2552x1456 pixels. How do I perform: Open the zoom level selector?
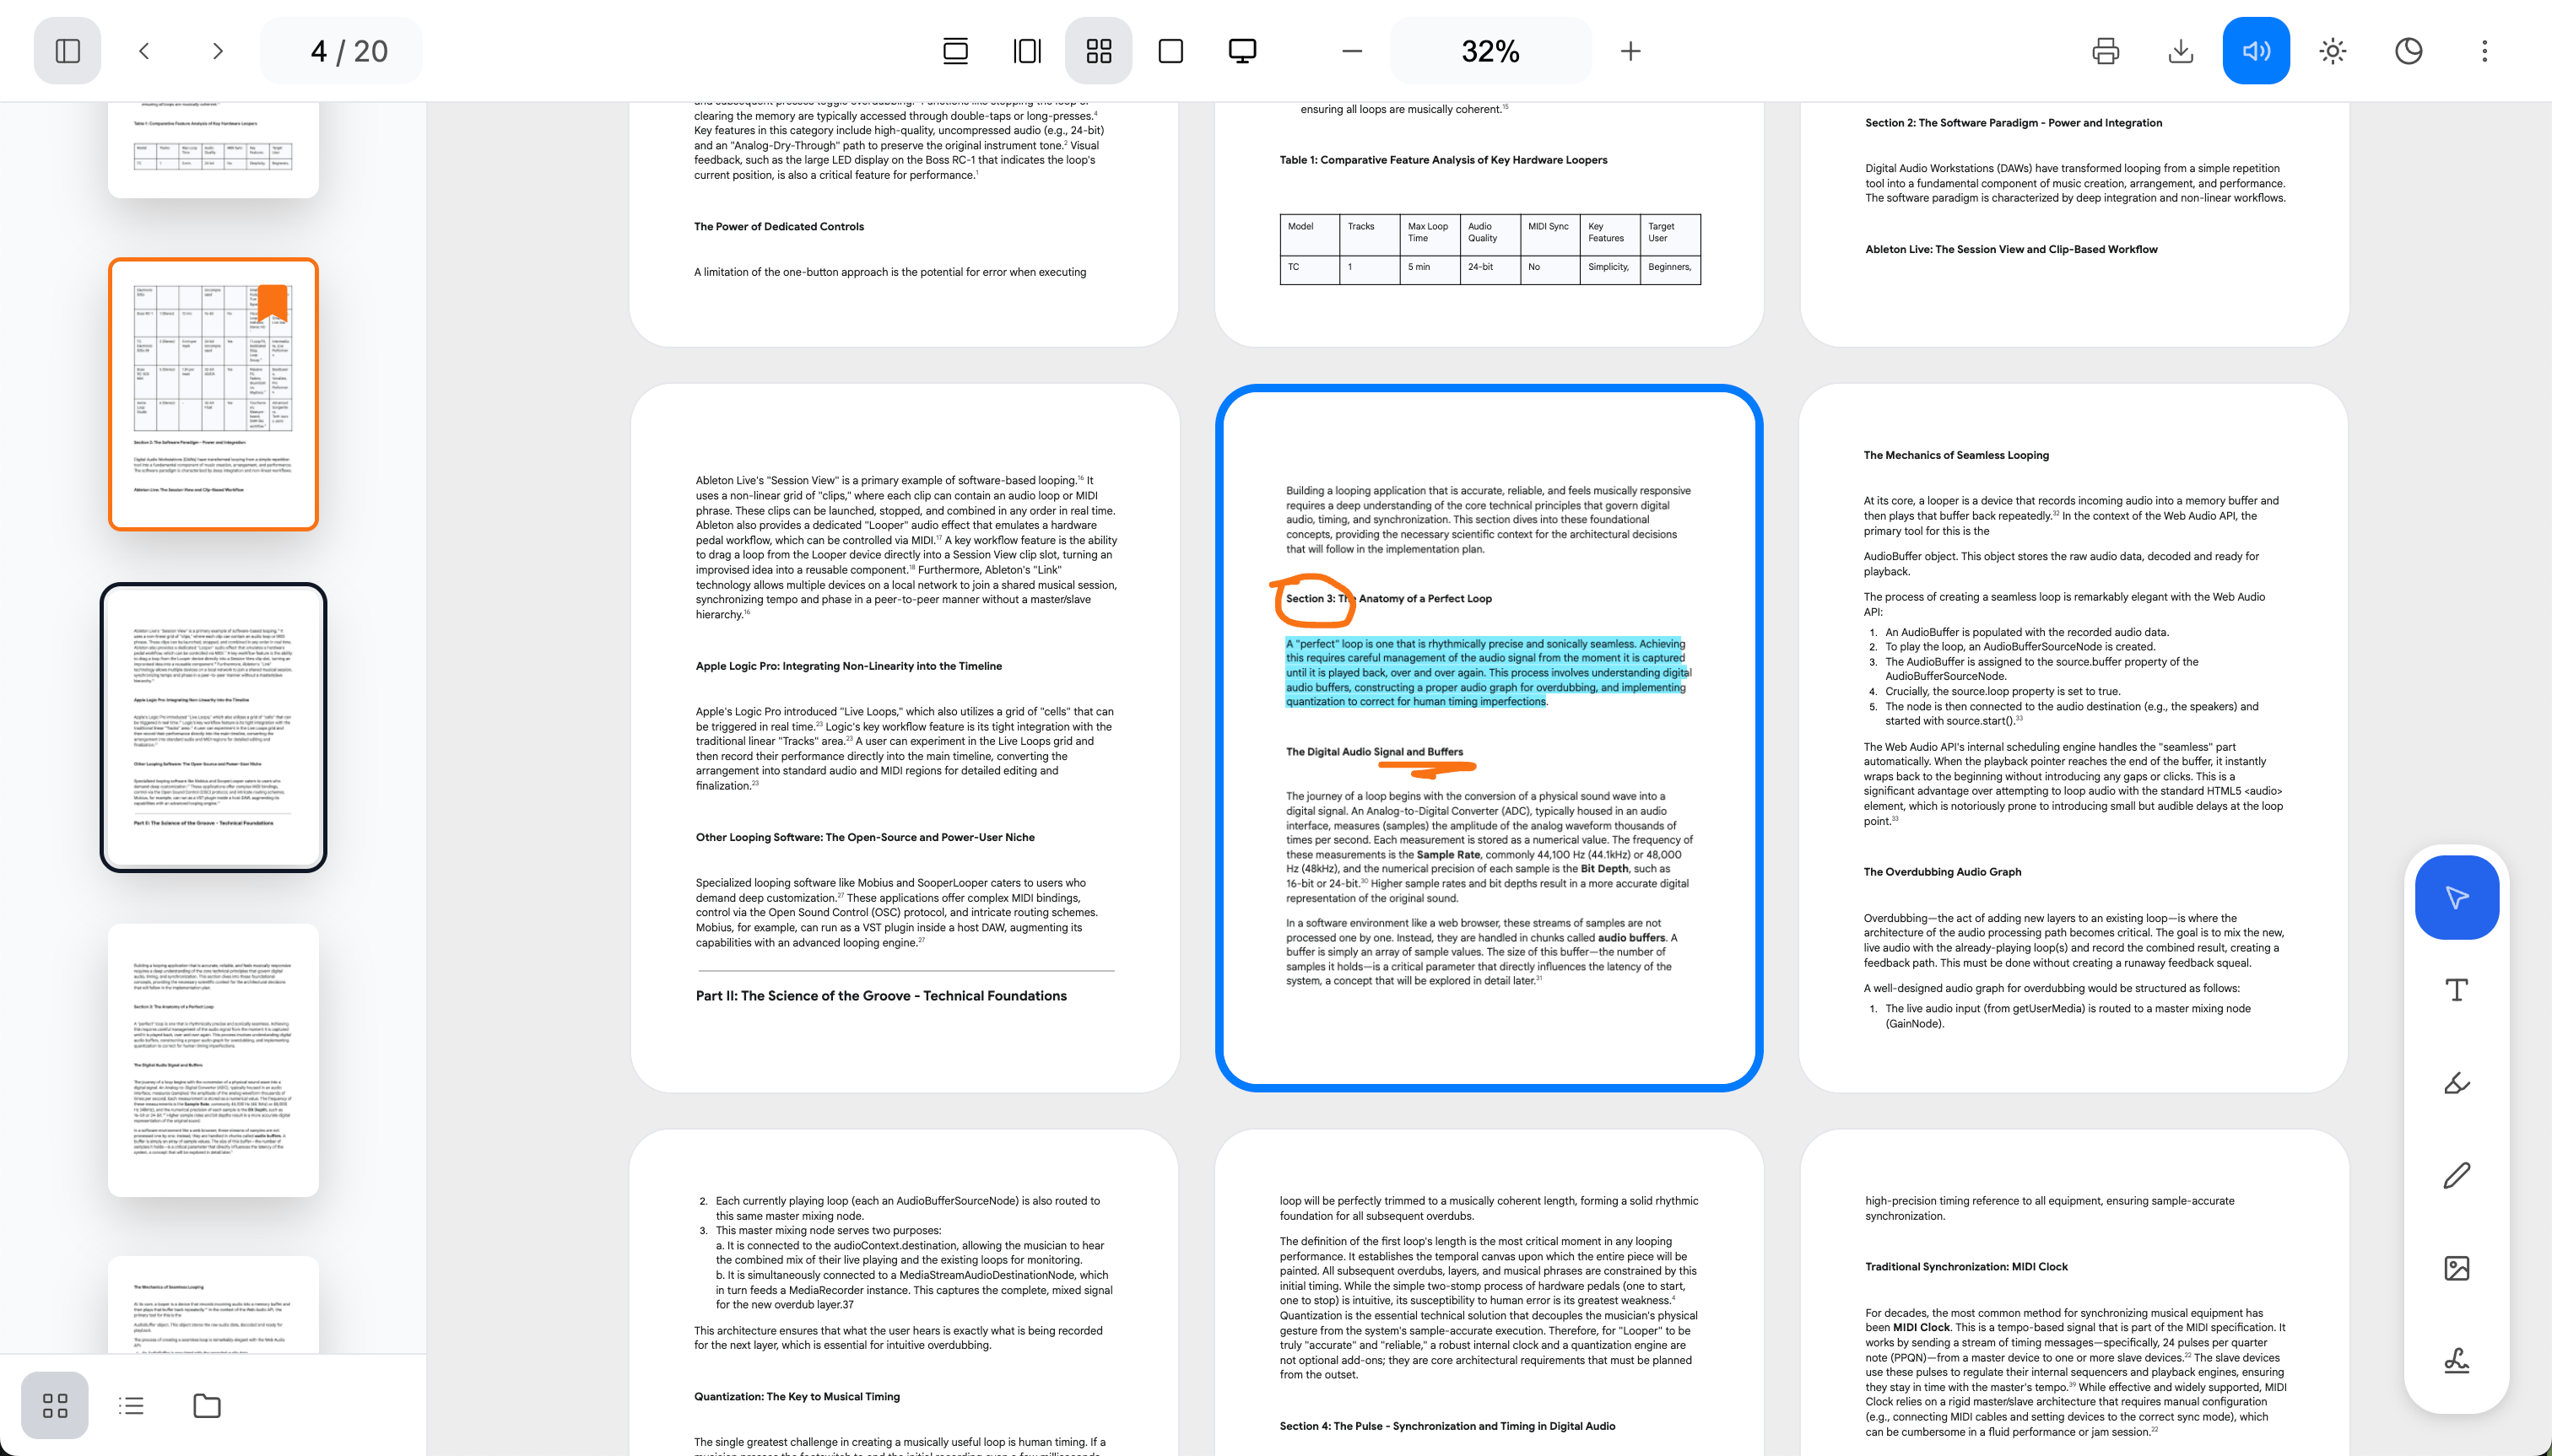point(1490,51)
